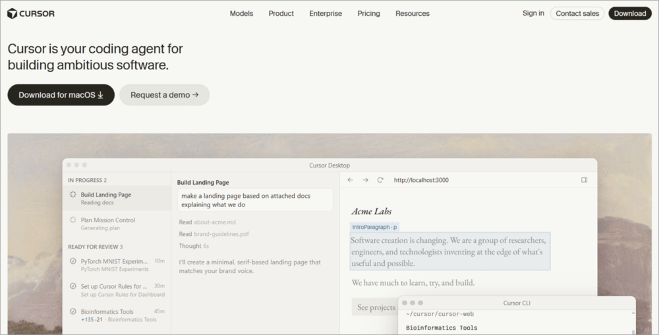This screenshot has height=335, width=659.
Task: Select the Plan Mission Control task
Action: click(117, 224)
